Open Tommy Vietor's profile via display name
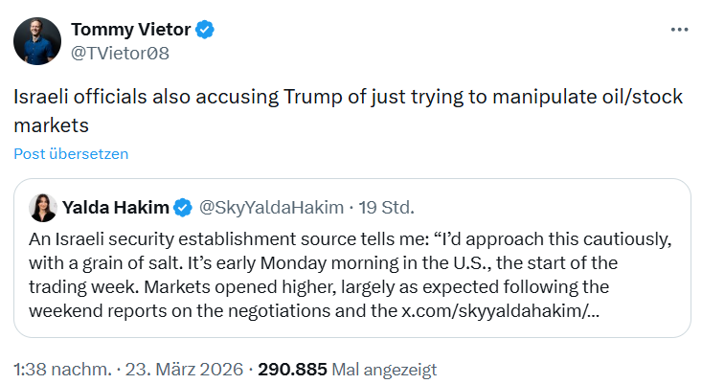The width and height of the screenshot is (702, 384). point(131,31)
